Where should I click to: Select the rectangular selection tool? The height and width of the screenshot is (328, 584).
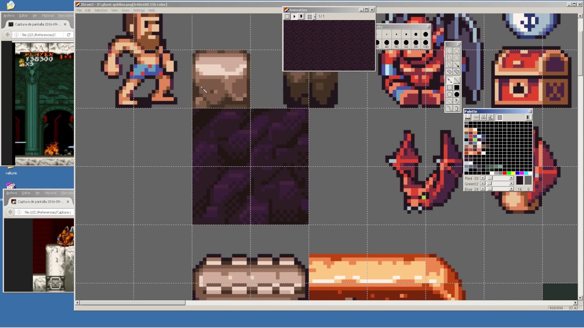(x=449, y=51)
